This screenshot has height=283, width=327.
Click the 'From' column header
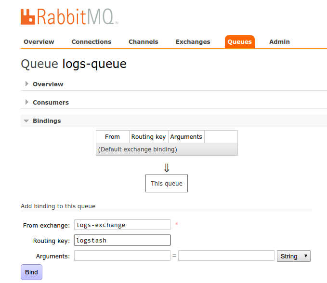[x=112, y=137]
